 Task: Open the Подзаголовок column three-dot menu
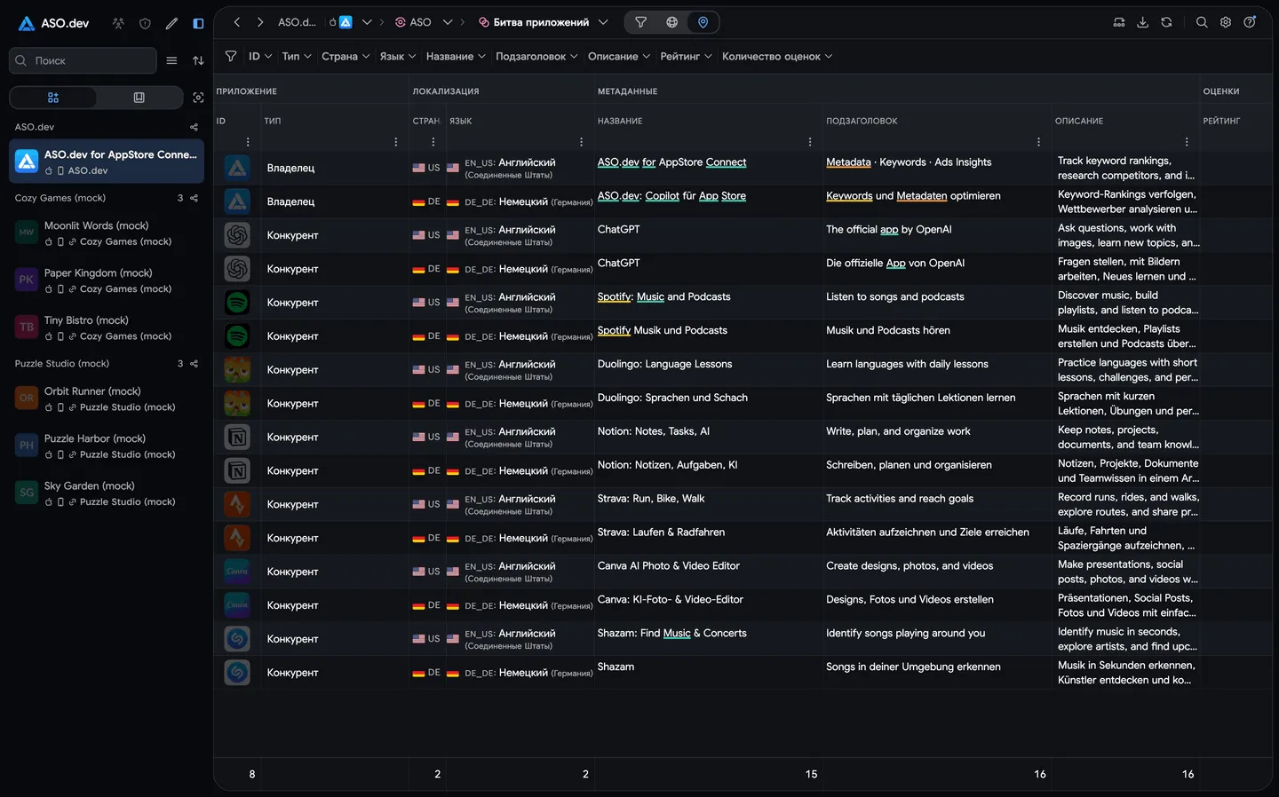click(x=1038, y=142)
